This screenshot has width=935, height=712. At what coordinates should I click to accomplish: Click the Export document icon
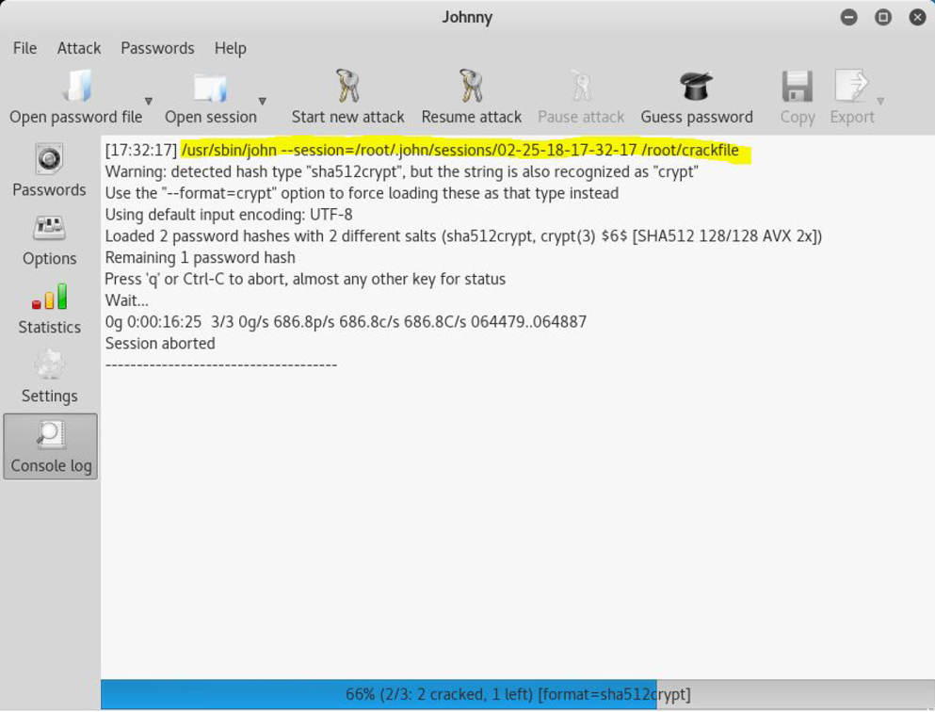click(x=851, y=87)
